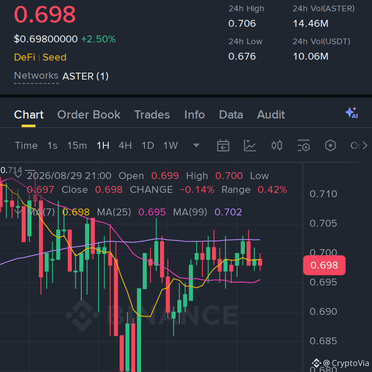Switch to the Chart tab

(x=29, y=115)
